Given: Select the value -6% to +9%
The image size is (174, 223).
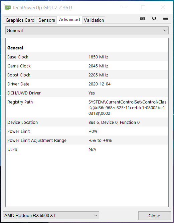Looking at the screenshot, I should coord(100,141).
